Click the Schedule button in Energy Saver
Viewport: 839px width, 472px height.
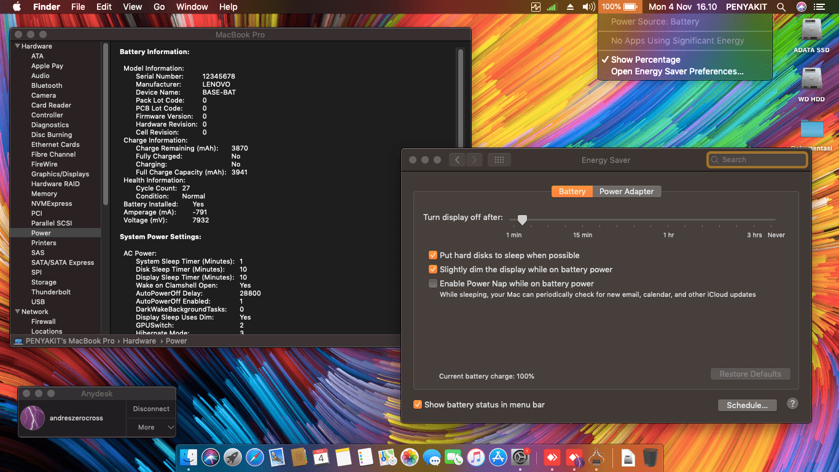point(747,405)
